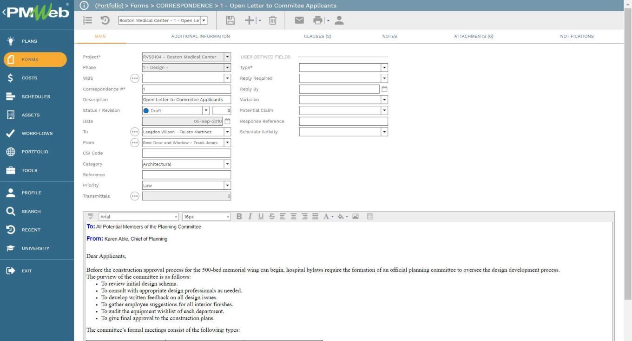Align text left in editor
Image resolution: width=632 pixels, height=341 pixels.
coord(283,216)
